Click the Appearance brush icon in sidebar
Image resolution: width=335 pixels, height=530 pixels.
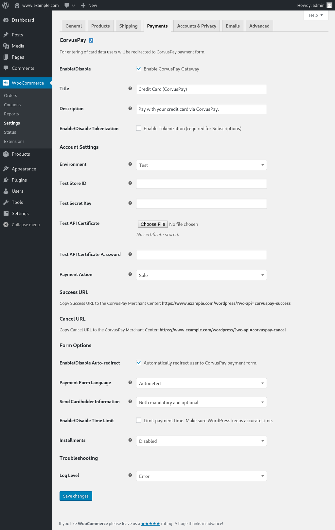[6, 169]
